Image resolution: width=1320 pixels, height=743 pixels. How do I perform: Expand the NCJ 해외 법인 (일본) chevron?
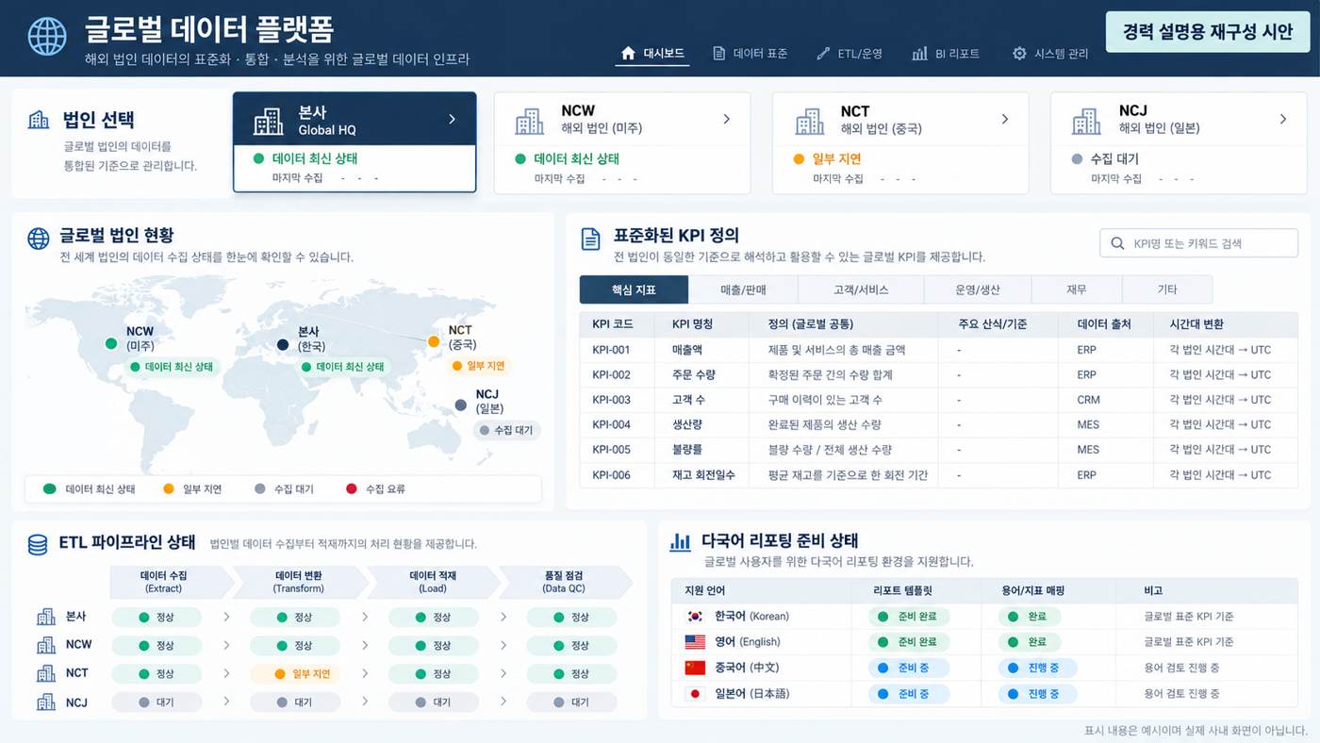point(1282,119)
